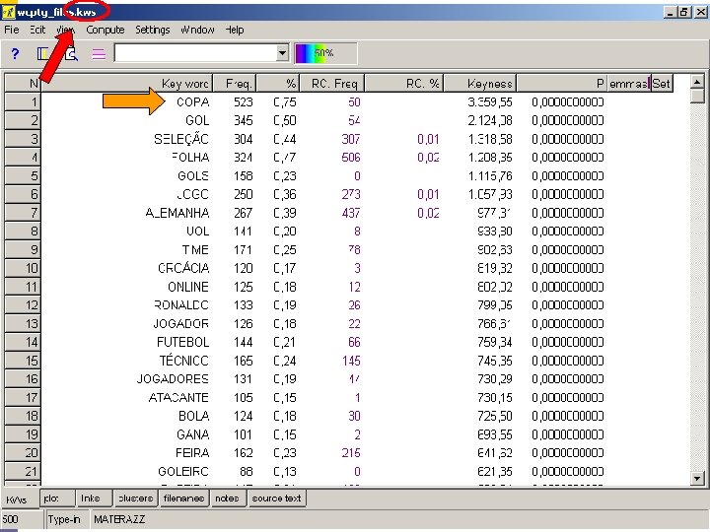
Task: Click the Freq. column header
Action: pyautogui.click(x=235, y=83)
